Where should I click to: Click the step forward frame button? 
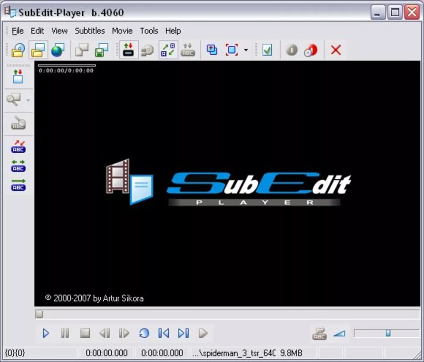click(x=124, y=333)
